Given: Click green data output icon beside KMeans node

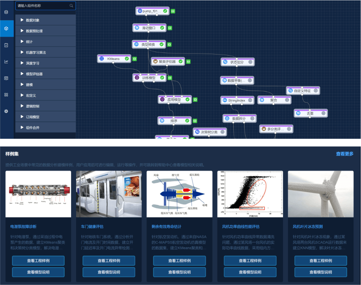Looking at the screenshot, I should [x=134, y=59].
